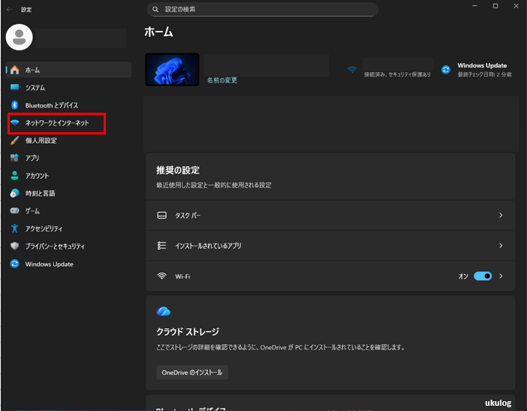527x411 pixels.
Task: Click the OneDrive のインストール button
Action: (191, 373)
